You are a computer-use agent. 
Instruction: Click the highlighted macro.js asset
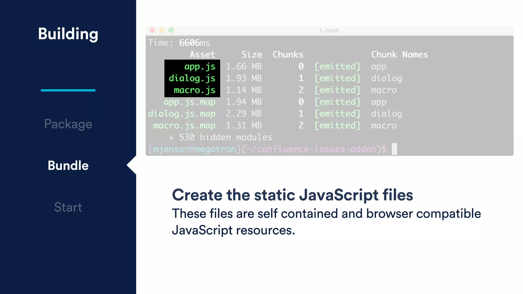point(195,90)
